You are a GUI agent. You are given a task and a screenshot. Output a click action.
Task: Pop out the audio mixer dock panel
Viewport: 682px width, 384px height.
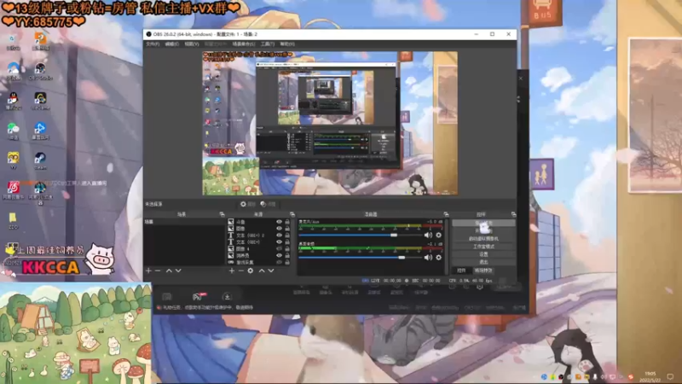pos(446,214)
